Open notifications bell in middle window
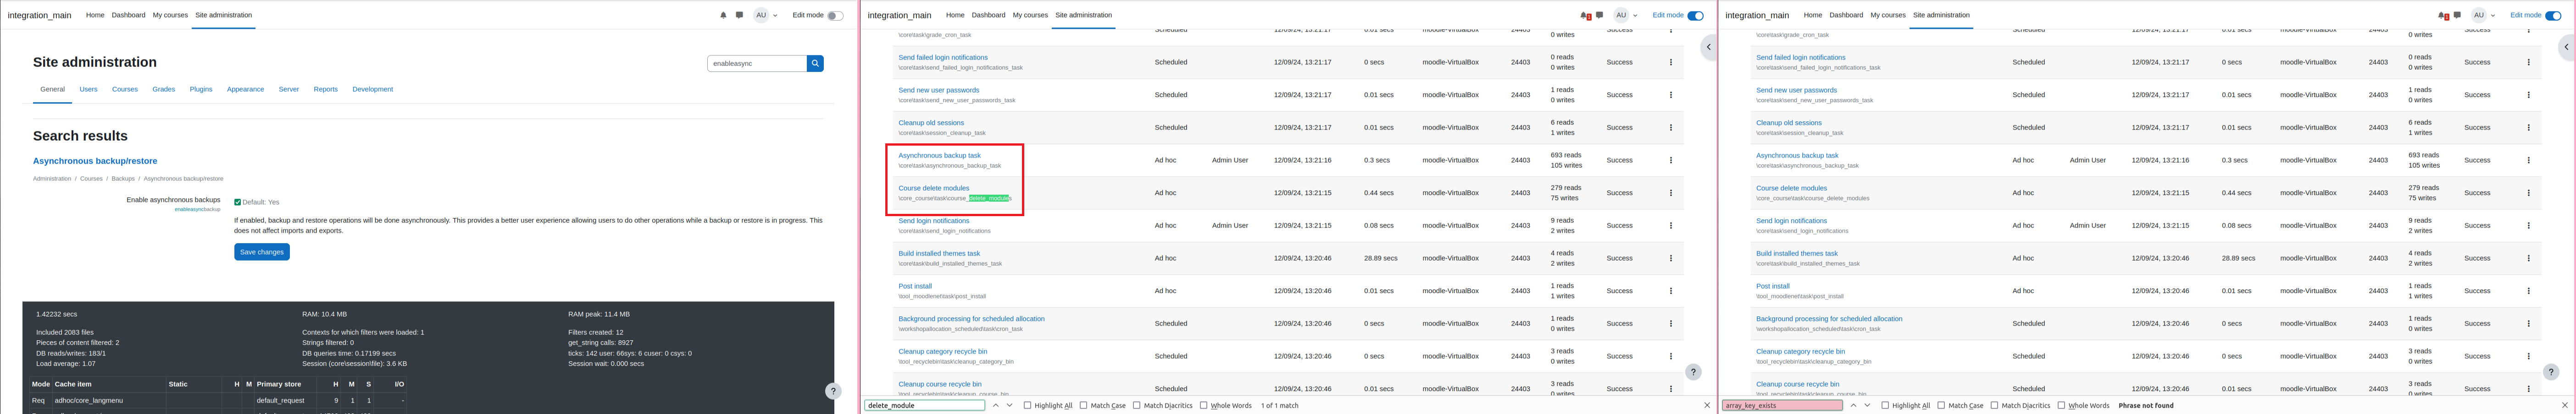Image resolution: width=2576 pixels, height=414 pixels. pyautogui.click(x=1585, y=15)
